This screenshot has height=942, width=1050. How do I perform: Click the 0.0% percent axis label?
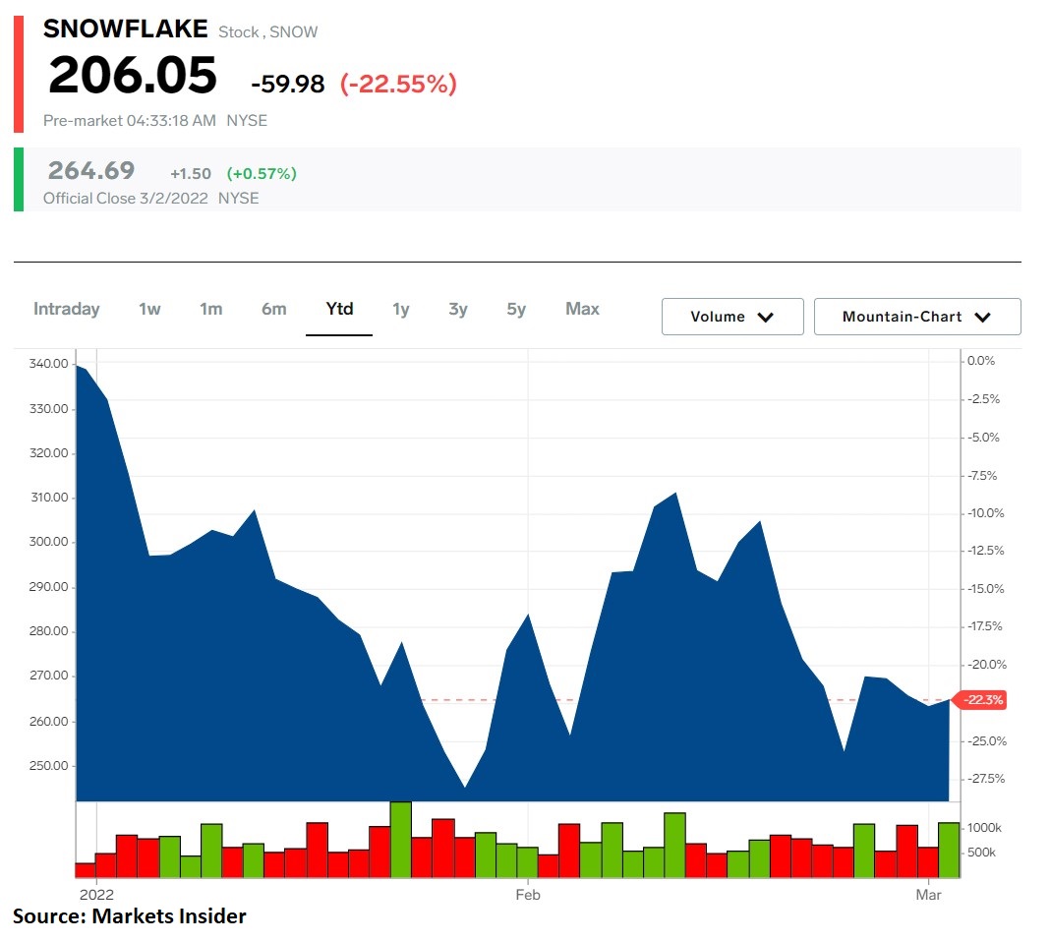(981, 361)
